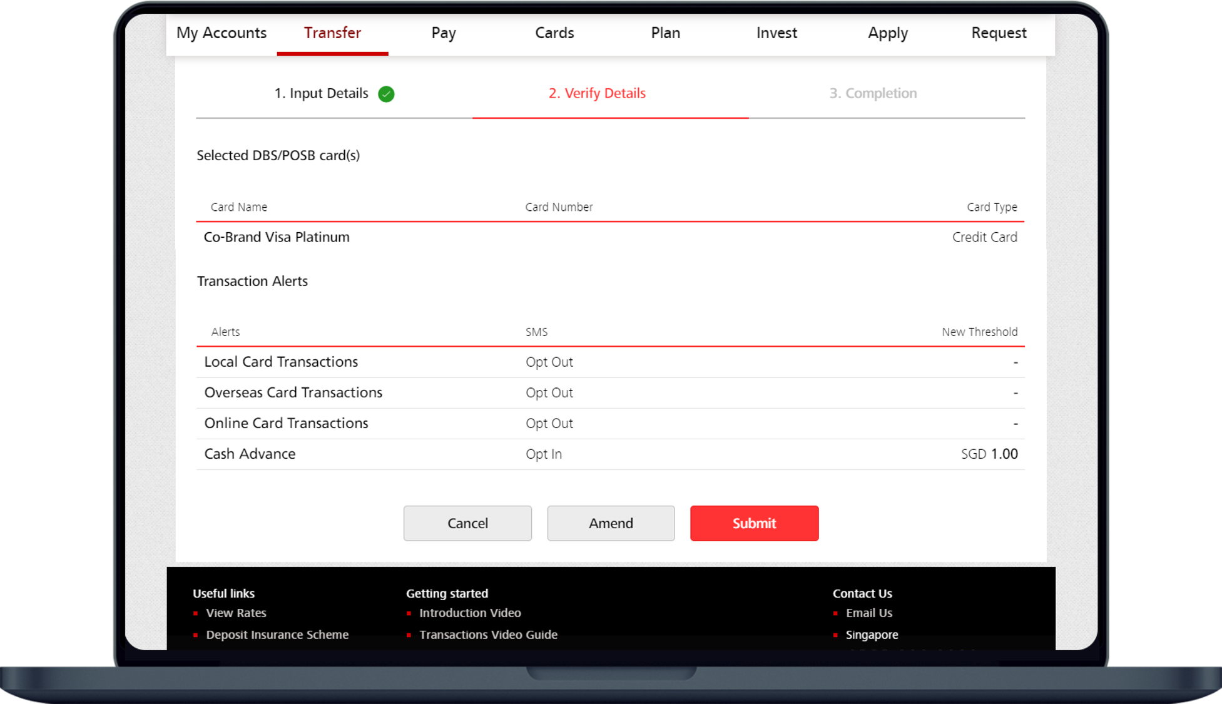Open the Deposit Insurance Scheme link
1222x704 pixels.
[277, 635]
